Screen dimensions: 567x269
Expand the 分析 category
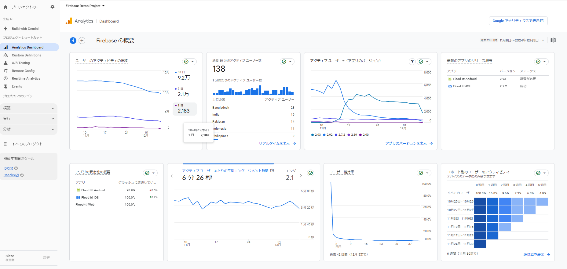[x=29, y=129]
